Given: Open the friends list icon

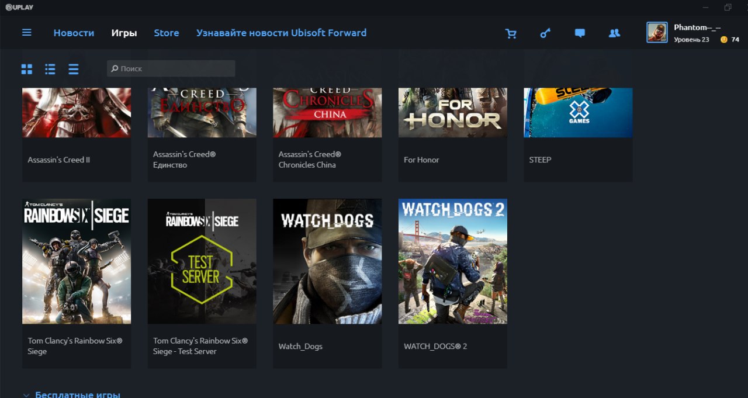Looking at the screenshot, I should (614, 33).
